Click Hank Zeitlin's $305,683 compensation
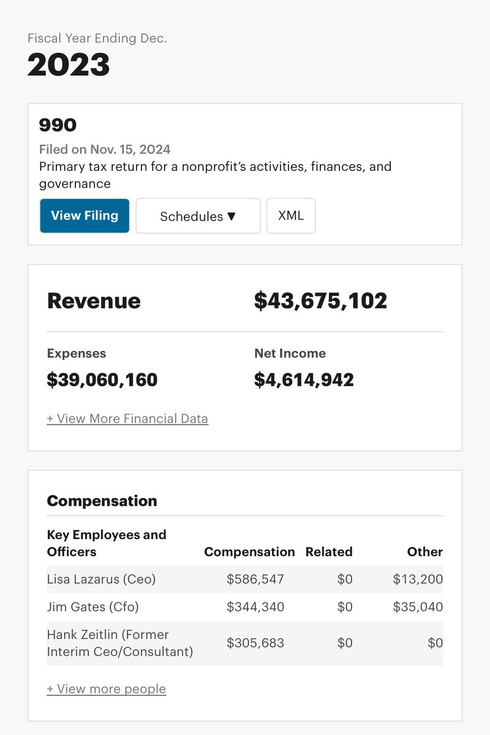The image size is (490, 735). tap(255, 643)
